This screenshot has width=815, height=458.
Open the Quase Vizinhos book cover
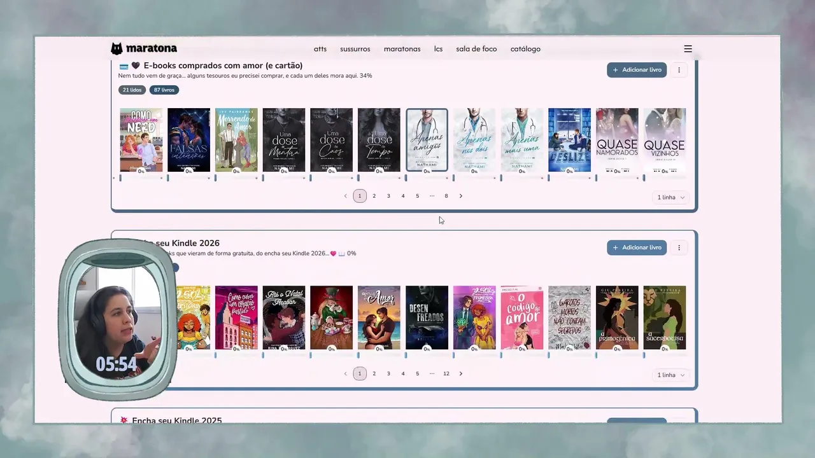[x=665, y=140]
